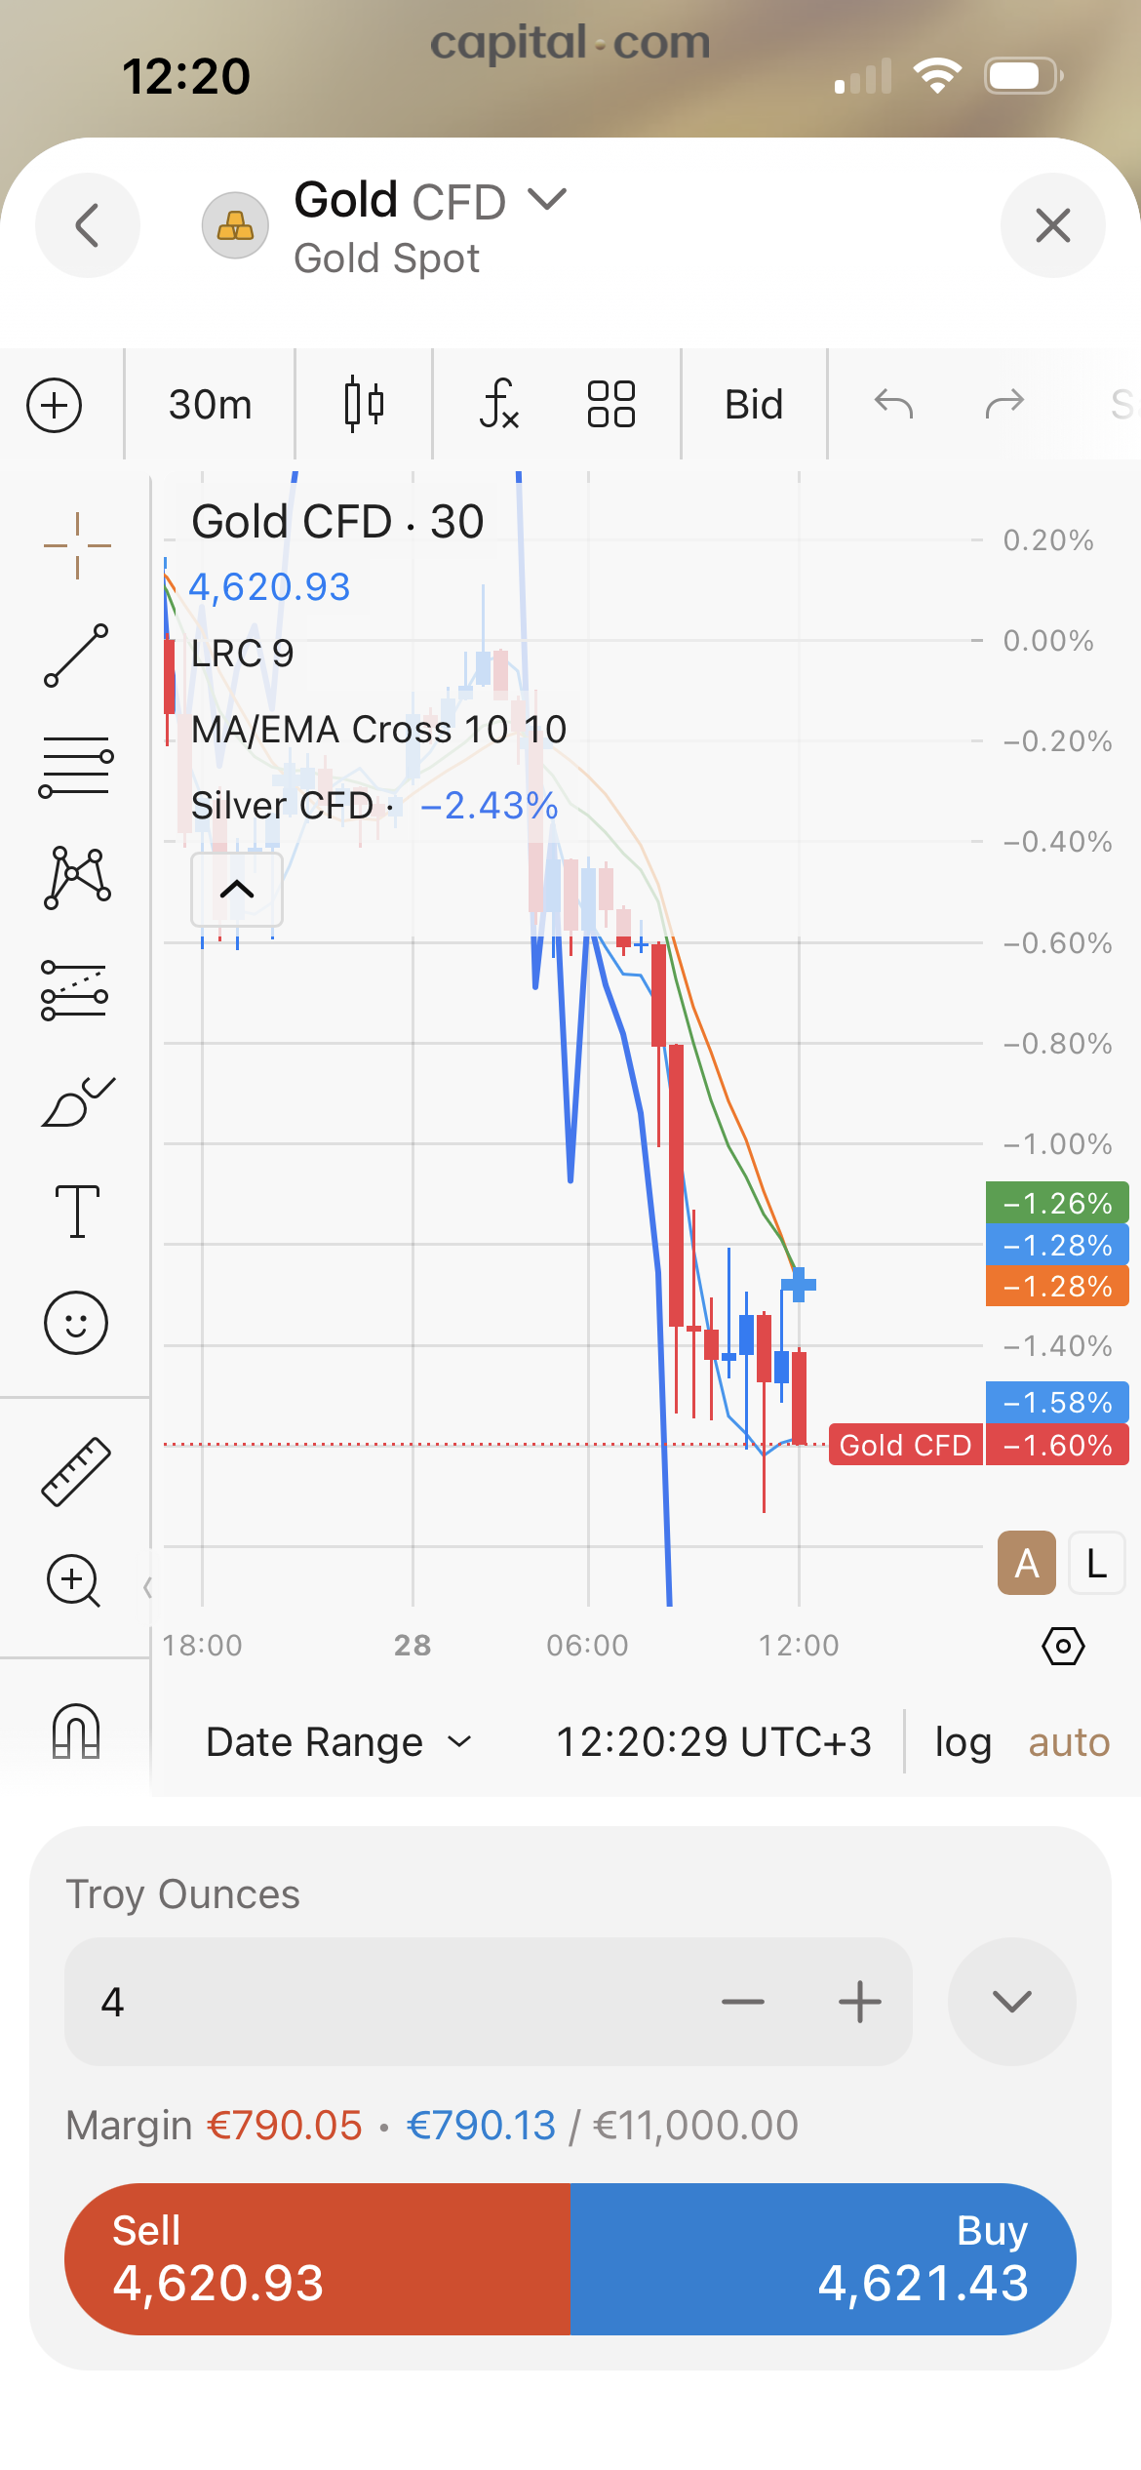1141x2470 pixels.
Task: Open the Date Range dropdown
Action: pos(338,1741)
